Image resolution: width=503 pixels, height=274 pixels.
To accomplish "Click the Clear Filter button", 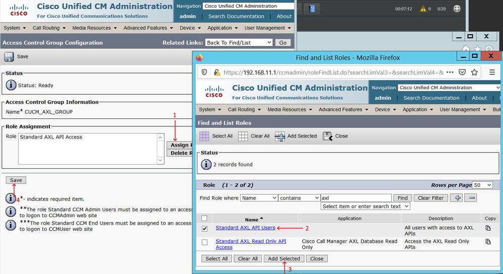I will [x=430, y=198].
